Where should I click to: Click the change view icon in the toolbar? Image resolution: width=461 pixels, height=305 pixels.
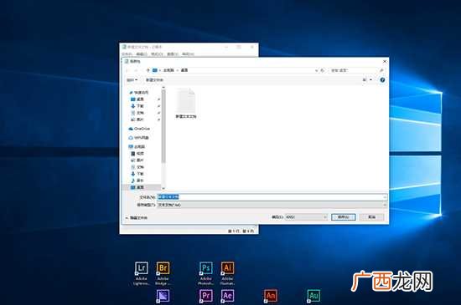coord(365,79)
